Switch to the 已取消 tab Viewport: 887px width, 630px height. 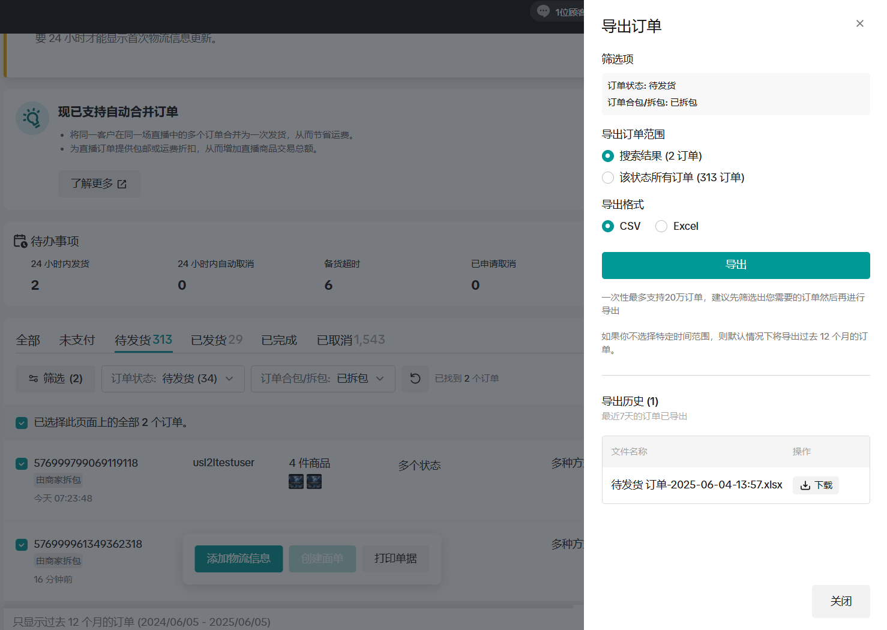pyautogui.click(x=350, y=340)
